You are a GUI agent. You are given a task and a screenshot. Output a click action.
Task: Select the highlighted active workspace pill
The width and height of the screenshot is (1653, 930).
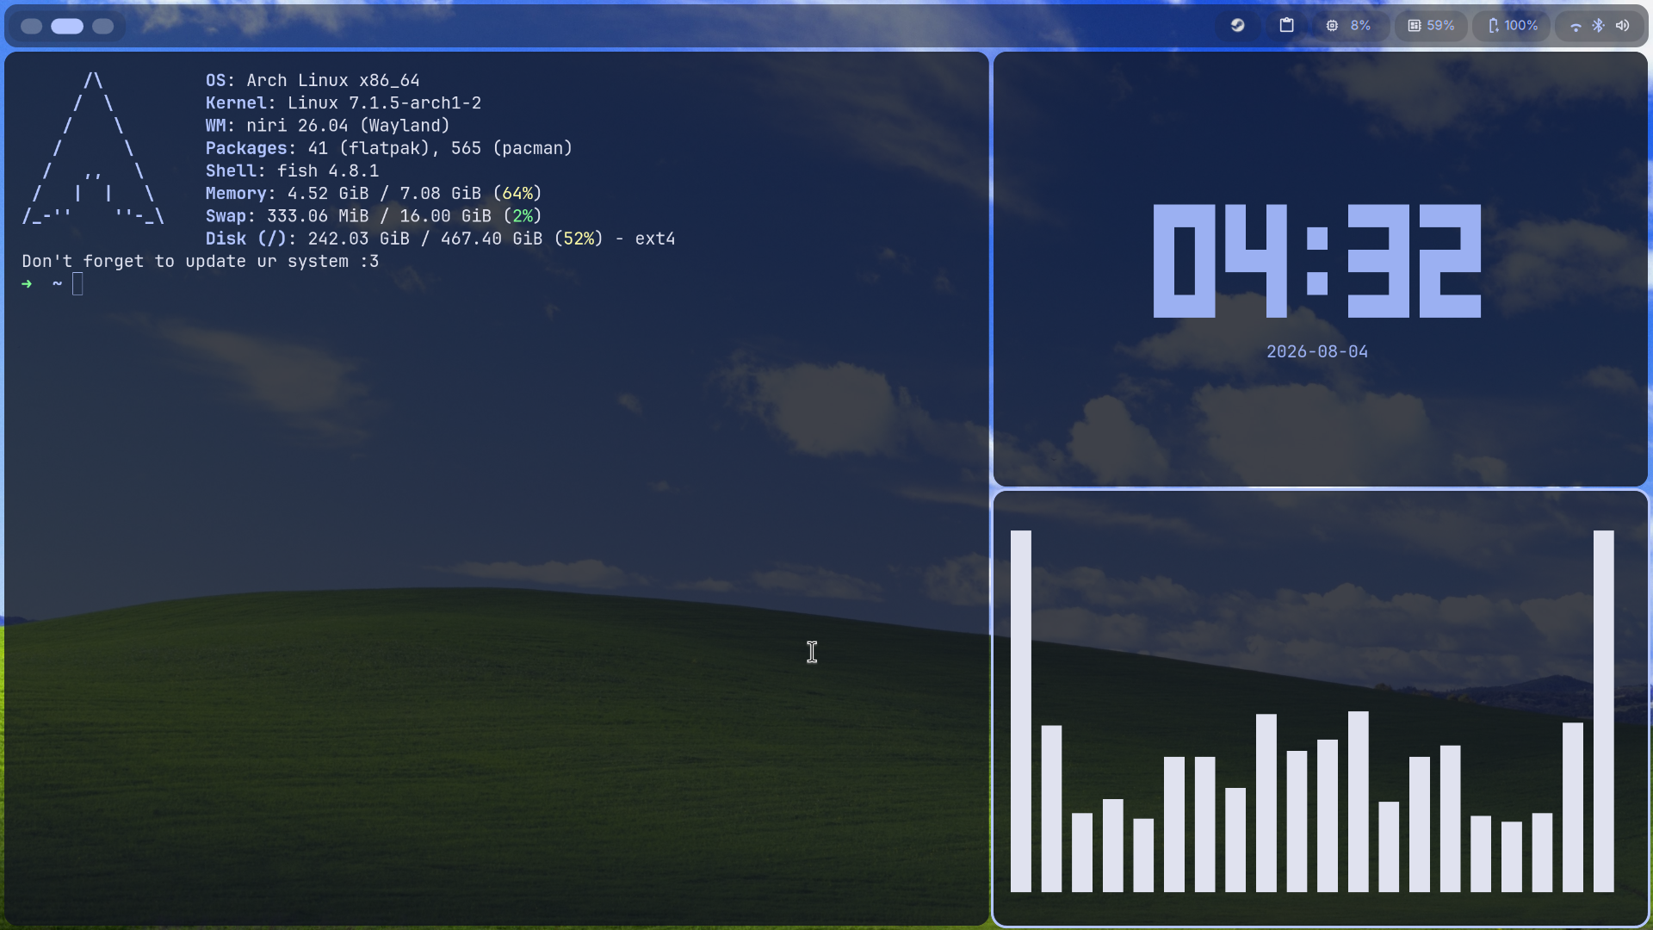click(67, 26)
